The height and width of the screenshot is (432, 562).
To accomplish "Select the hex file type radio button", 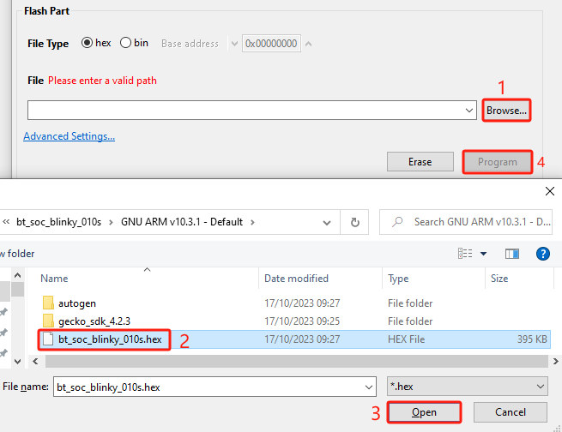I will [87, 43].
